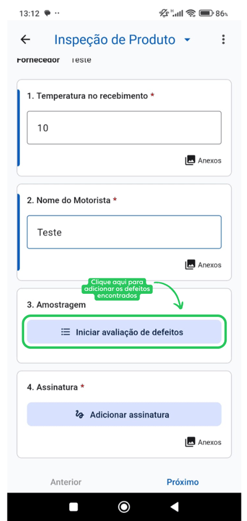Tap Adicionar assinatura button
This screenshot has width=247, height=521.
click(x=124, y=415)
